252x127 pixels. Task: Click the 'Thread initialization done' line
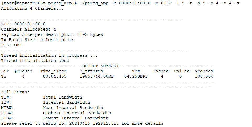point(35,61)
